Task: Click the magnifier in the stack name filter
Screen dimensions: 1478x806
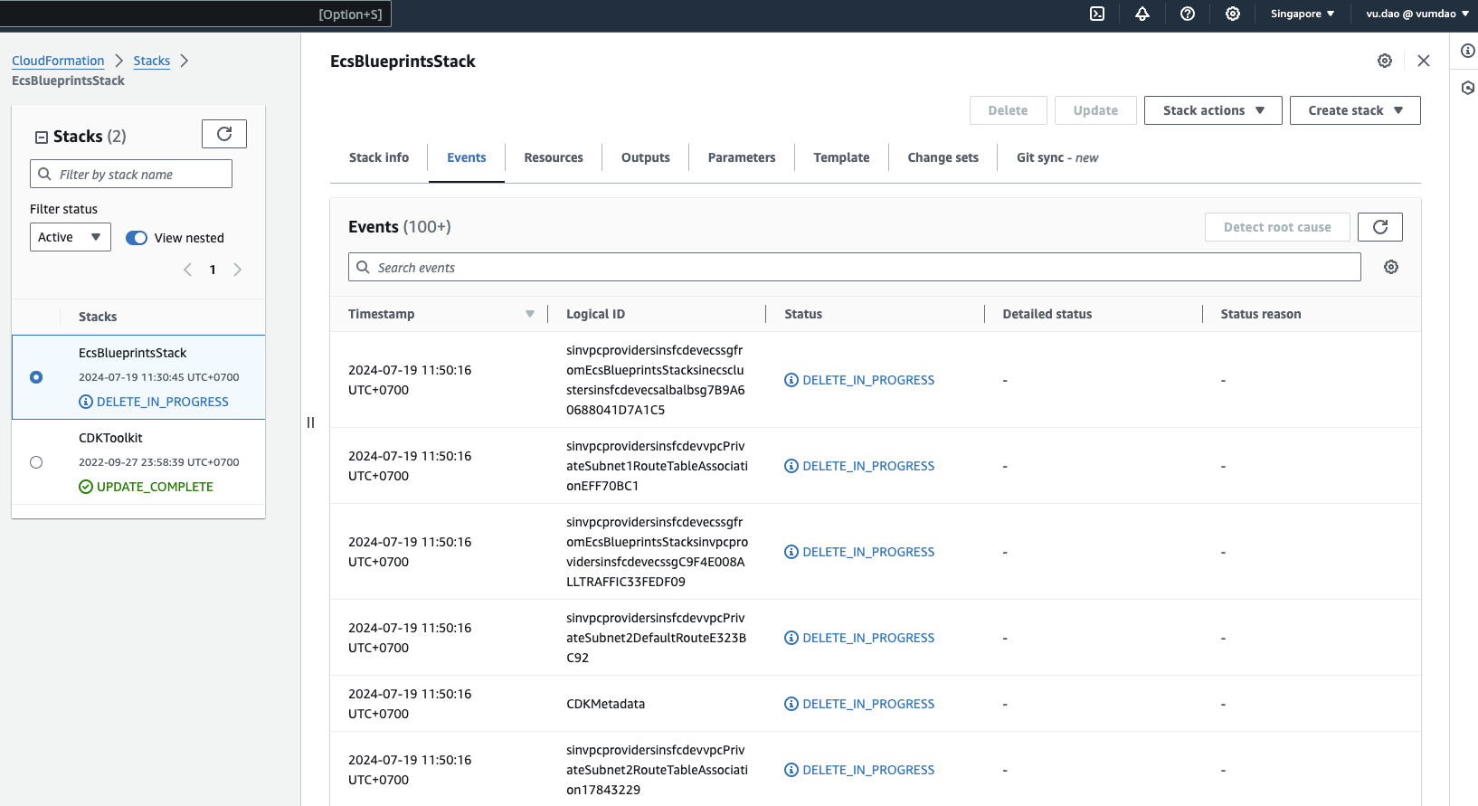Action: pos(44,174)
